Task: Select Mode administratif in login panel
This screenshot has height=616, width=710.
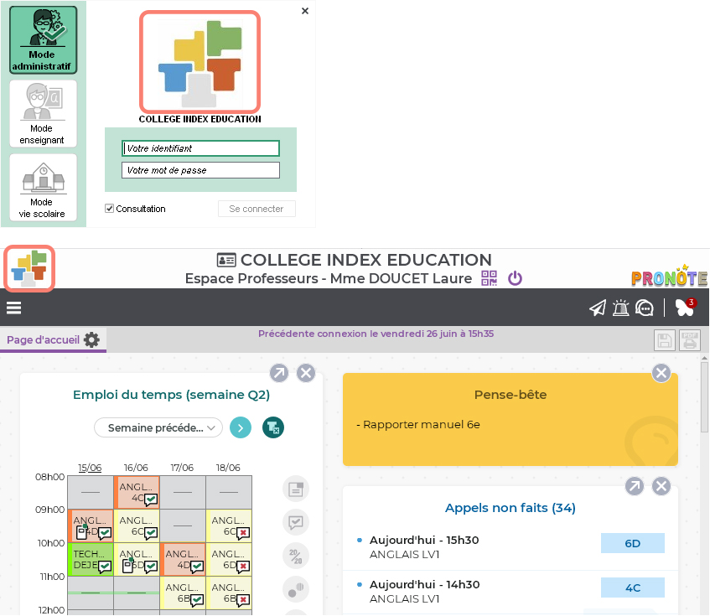Action: click(x=43, y=40)
